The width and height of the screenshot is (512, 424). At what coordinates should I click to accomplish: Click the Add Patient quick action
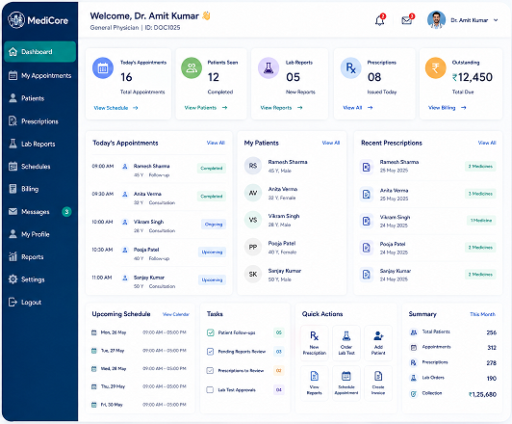[x=378, y=343]
